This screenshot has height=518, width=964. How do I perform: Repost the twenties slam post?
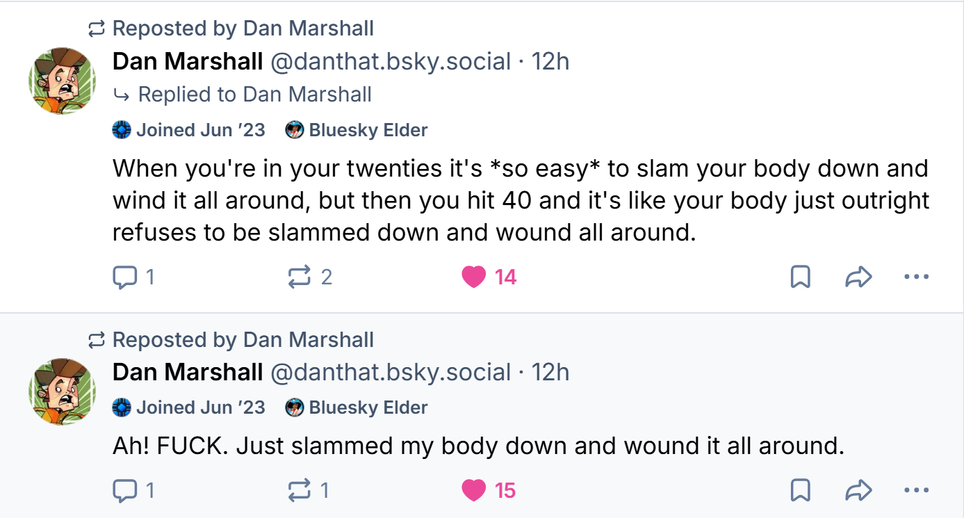[299, 277]
